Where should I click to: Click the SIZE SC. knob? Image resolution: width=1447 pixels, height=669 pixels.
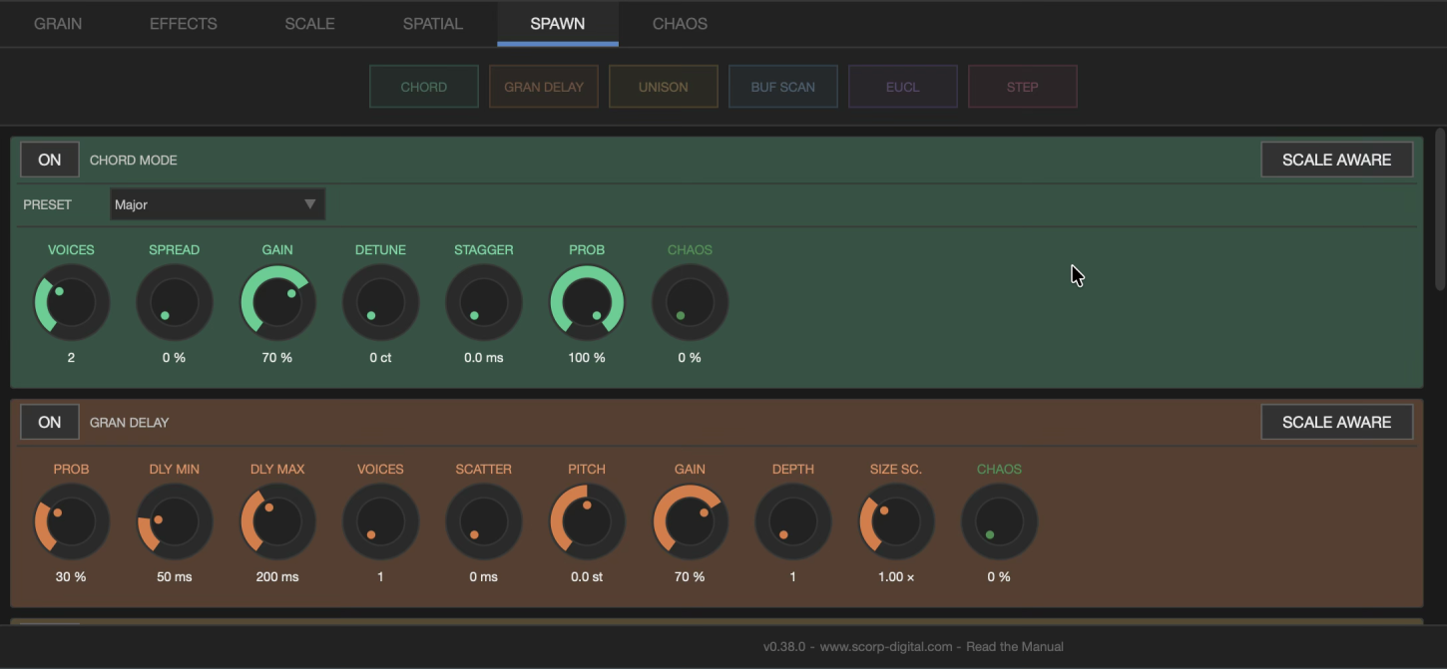(896, 521)
